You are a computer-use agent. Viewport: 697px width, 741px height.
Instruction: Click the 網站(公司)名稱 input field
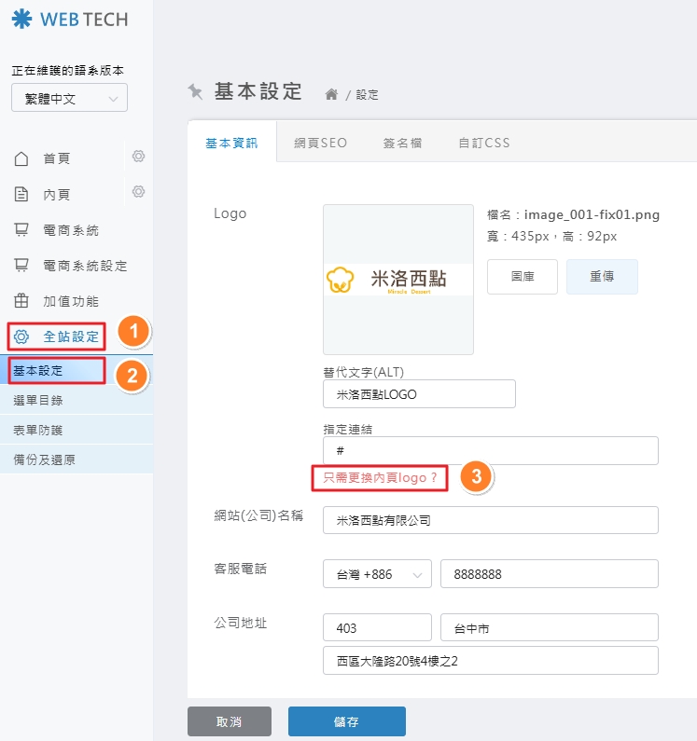491,520
